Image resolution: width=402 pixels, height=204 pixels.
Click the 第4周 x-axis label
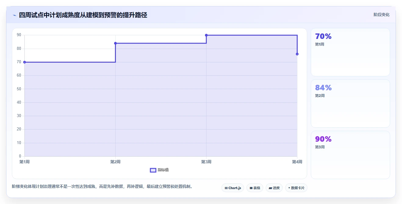coord(297,162)
